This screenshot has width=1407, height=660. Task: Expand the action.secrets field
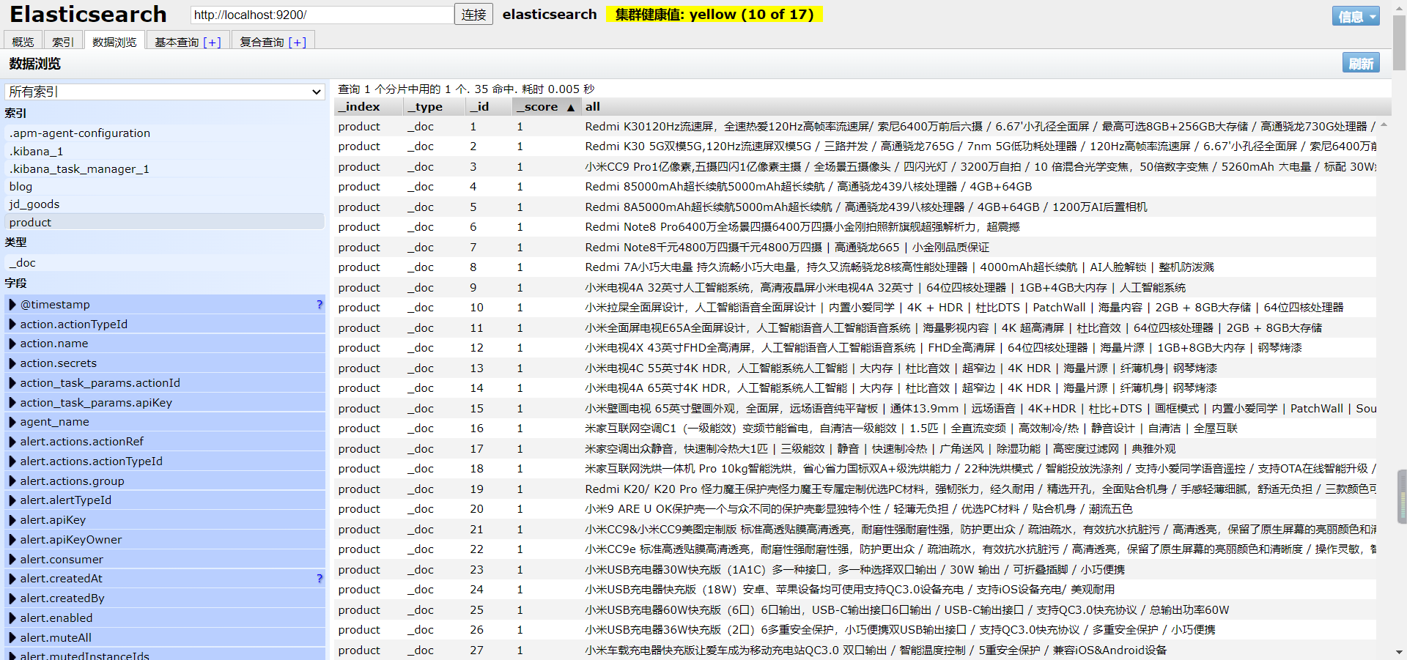pos(12,363)
